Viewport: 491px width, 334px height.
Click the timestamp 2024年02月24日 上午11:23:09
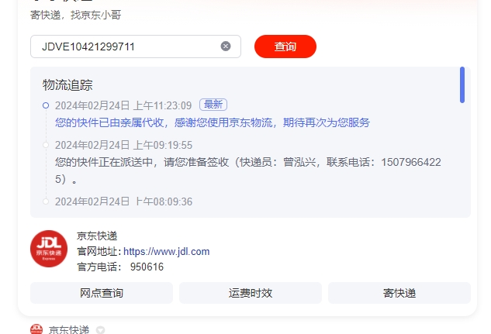point(123,105)
